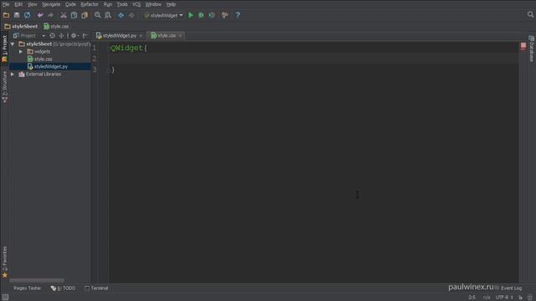Open the Navigate menu
536x301 pixels.
51,4
